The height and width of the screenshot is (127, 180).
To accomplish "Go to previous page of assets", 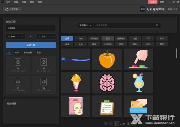I will [x=111, y=123].
